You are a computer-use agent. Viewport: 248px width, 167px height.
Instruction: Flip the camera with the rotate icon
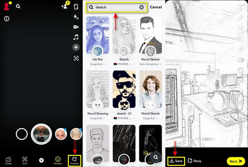click(x=76, y=7)
